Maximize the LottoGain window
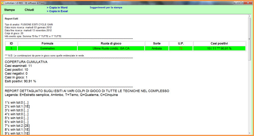Screen dimensions: 254x136 241,3
